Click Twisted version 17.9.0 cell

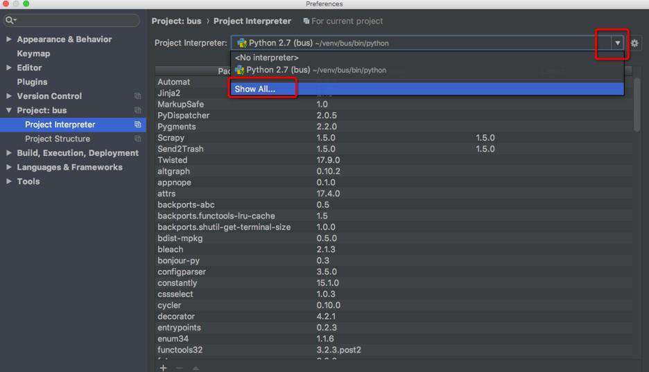[328, 160]
